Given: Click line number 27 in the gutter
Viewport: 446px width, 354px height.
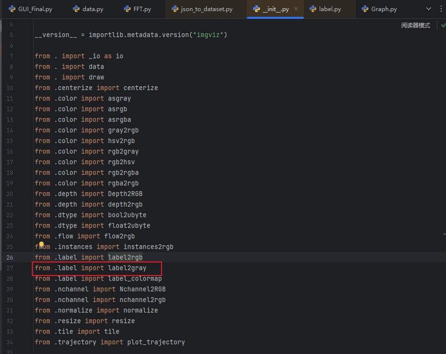Looking at the screenshot, I should tap(10, 268).
